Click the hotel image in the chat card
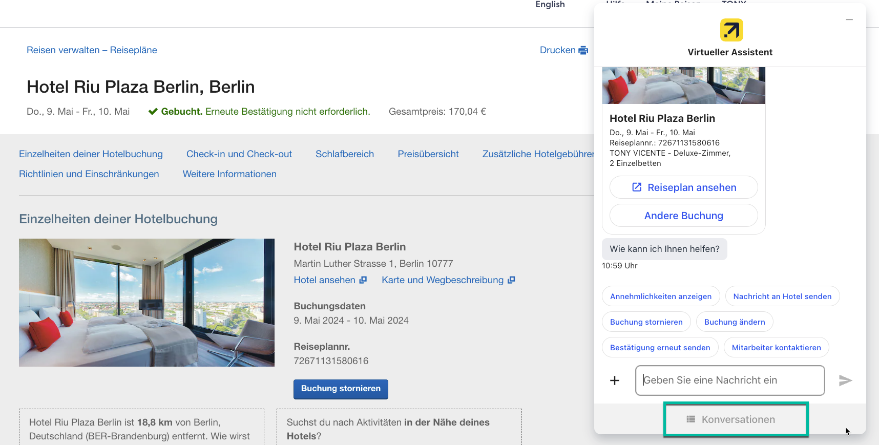This screenshot has width=879, height=445. [683, 86]
